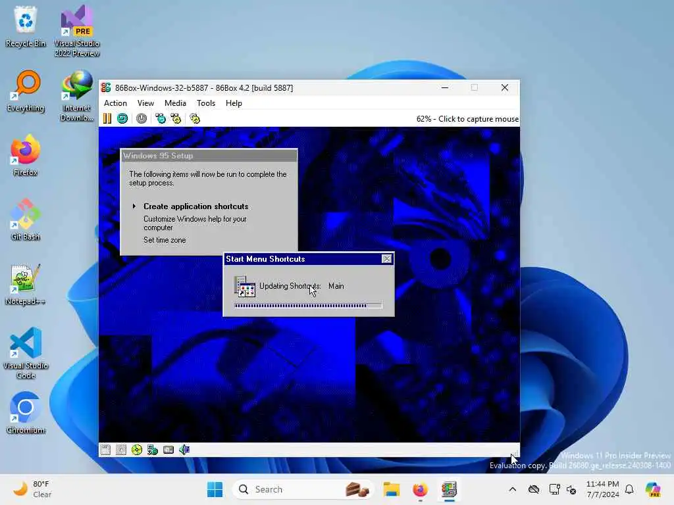Select the Chromium desktop shortcut
The image size is (674, 505).
26,413
